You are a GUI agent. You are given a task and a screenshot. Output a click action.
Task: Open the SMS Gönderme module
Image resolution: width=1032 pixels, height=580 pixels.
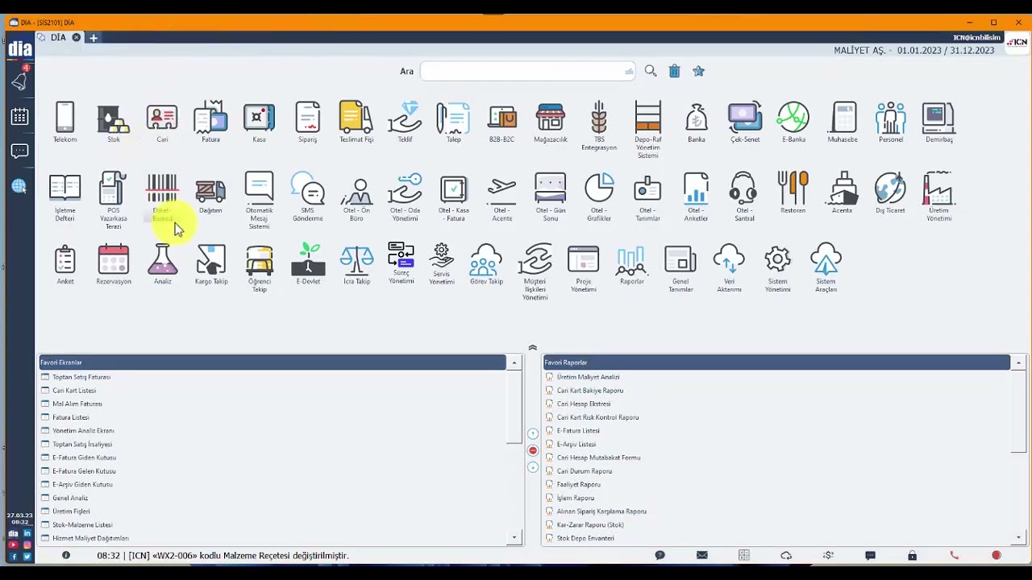pos(307,197)
